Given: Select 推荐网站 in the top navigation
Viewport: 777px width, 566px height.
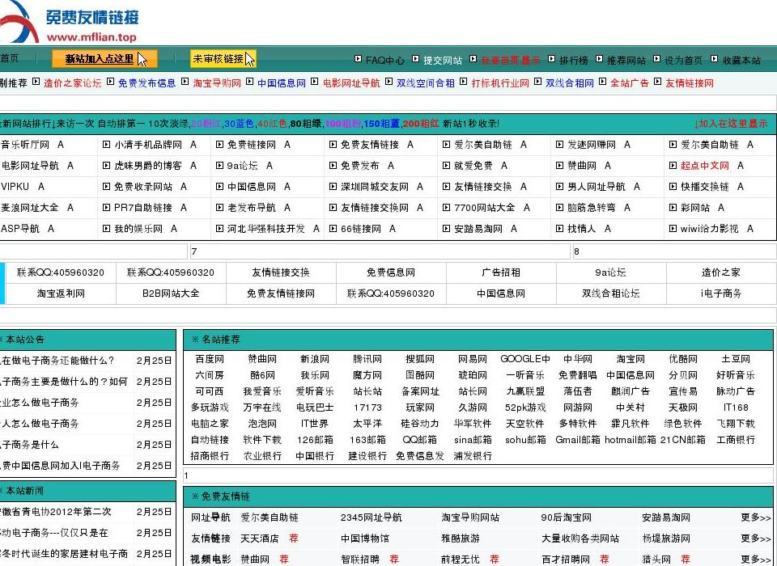Looking at the screenshot, I should [626, 61].
